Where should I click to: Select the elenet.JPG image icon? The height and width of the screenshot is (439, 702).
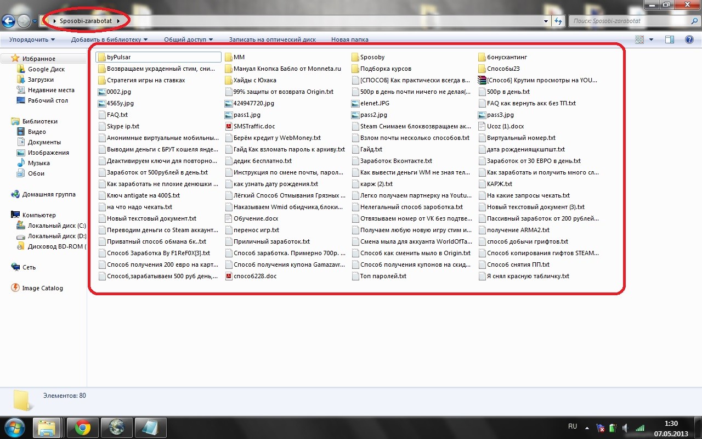coord(355,103)
